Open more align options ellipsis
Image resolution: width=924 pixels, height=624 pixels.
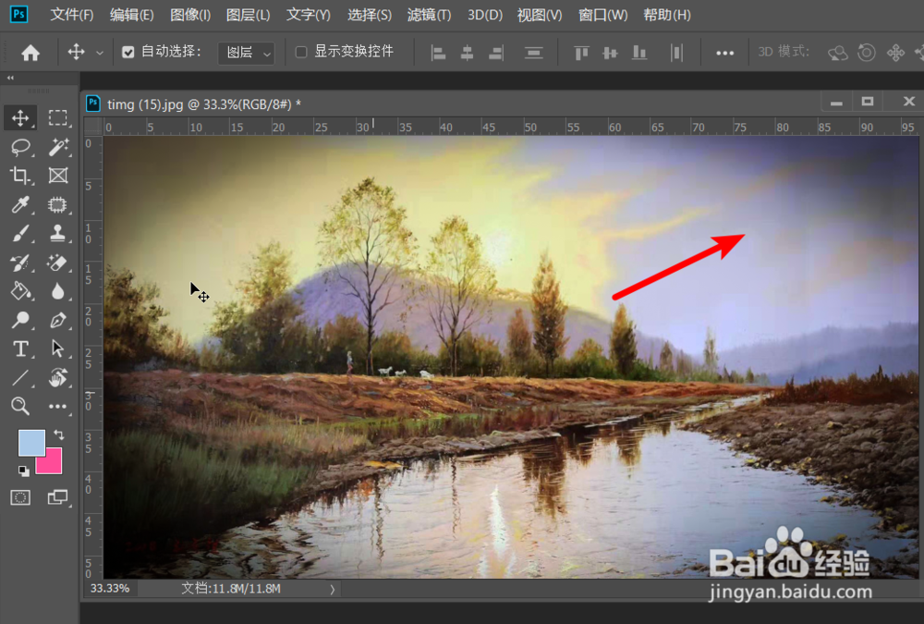[x=724, y=53]
